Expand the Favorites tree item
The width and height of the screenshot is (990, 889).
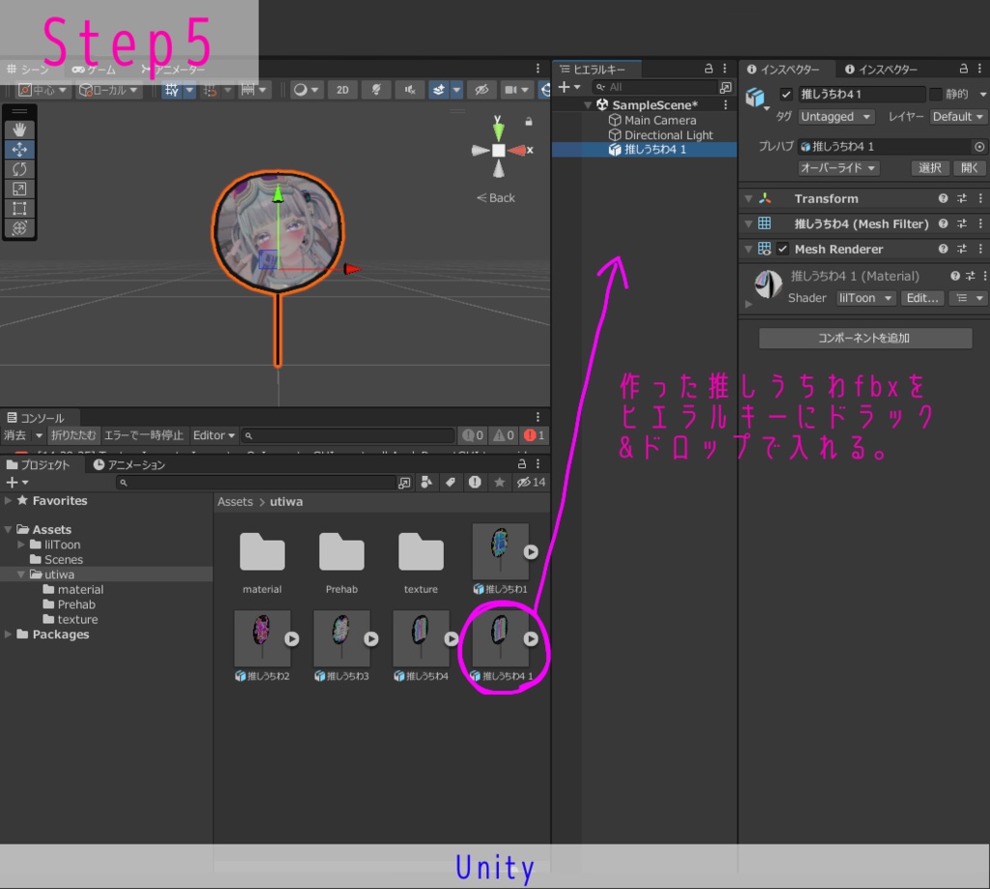[8, 500]
